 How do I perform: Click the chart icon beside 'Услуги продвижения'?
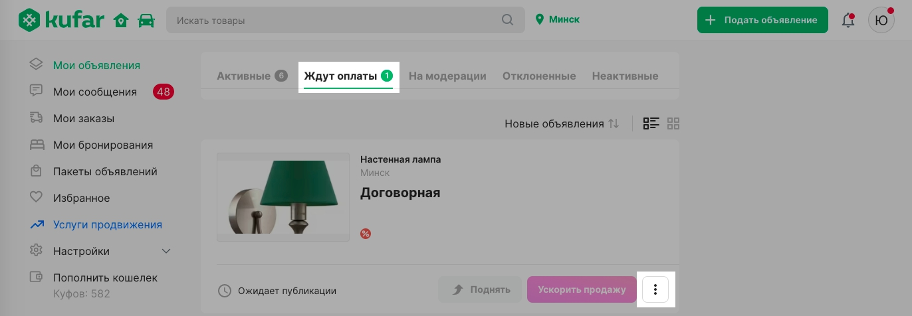37,224
